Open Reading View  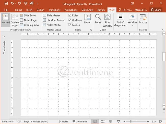point(30,25)
